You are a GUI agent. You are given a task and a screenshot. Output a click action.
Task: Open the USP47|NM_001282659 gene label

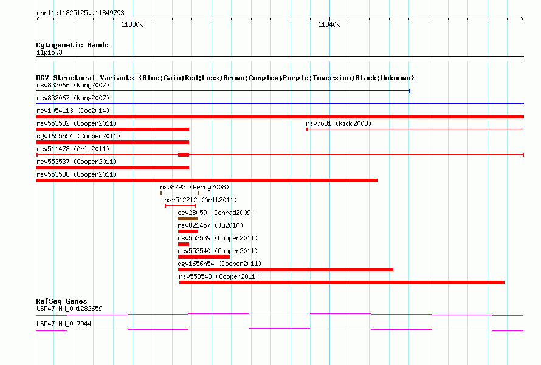pos(69,309)
